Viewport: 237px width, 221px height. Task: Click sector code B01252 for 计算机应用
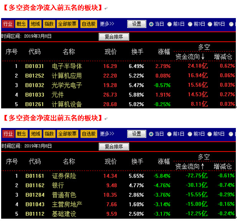[x=35, y=76]
